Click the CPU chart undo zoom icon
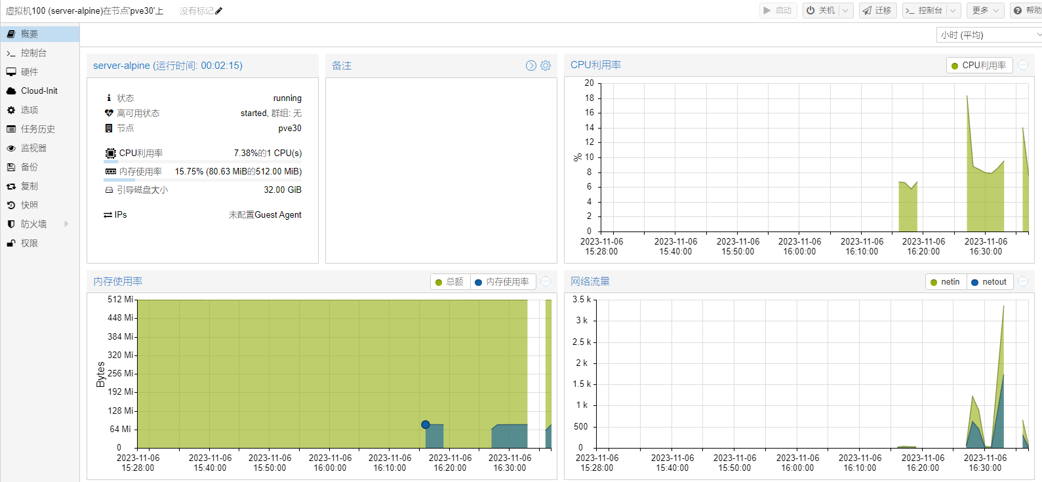 pyautogui.click(x=1023, y=65)
